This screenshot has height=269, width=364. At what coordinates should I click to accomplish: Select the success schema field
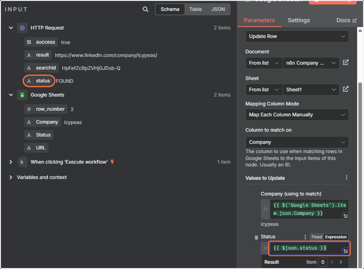pyautogui.click(x=41, y=42)
